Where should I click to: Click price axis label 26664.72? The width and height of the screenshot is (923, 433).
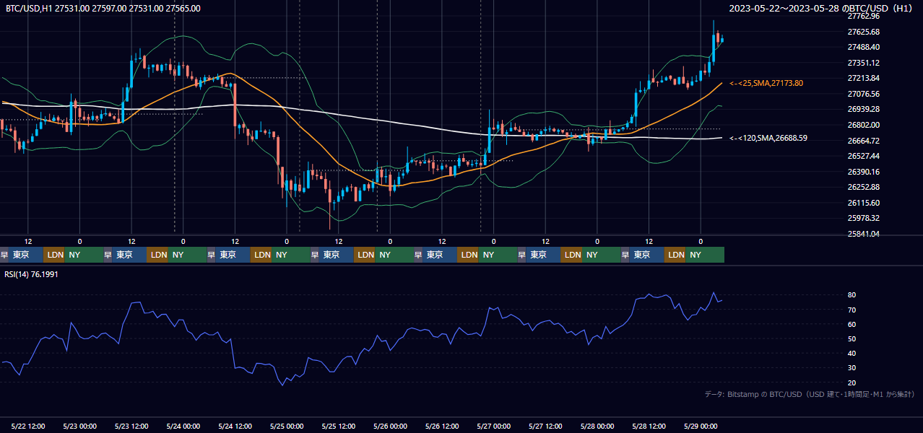coord(863,141)
